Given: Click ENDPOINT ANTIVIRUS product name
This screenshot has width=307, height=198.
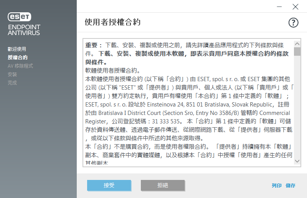Looking at the screenshot, I should point(24,30).
